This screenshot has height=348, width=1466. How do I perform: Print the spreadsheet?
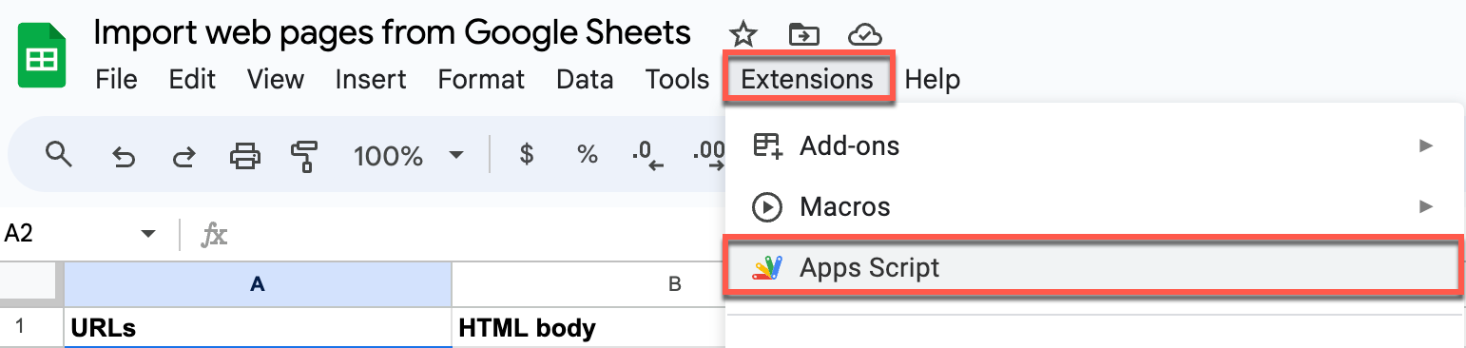245,156
